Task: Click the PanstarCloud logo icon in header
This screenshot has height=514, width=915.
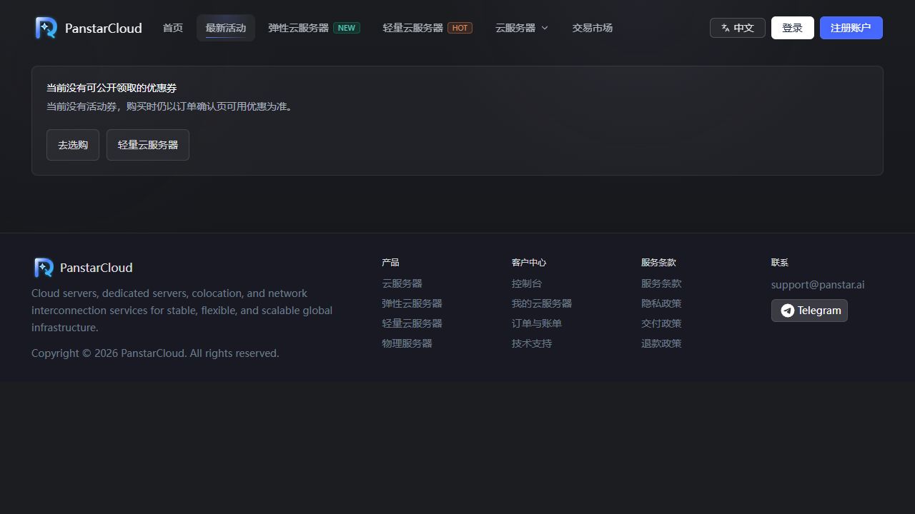Action: [x=46, y=28]
